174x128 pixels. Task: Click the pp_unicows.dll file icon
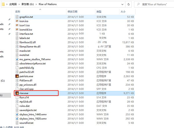[17, 85]
